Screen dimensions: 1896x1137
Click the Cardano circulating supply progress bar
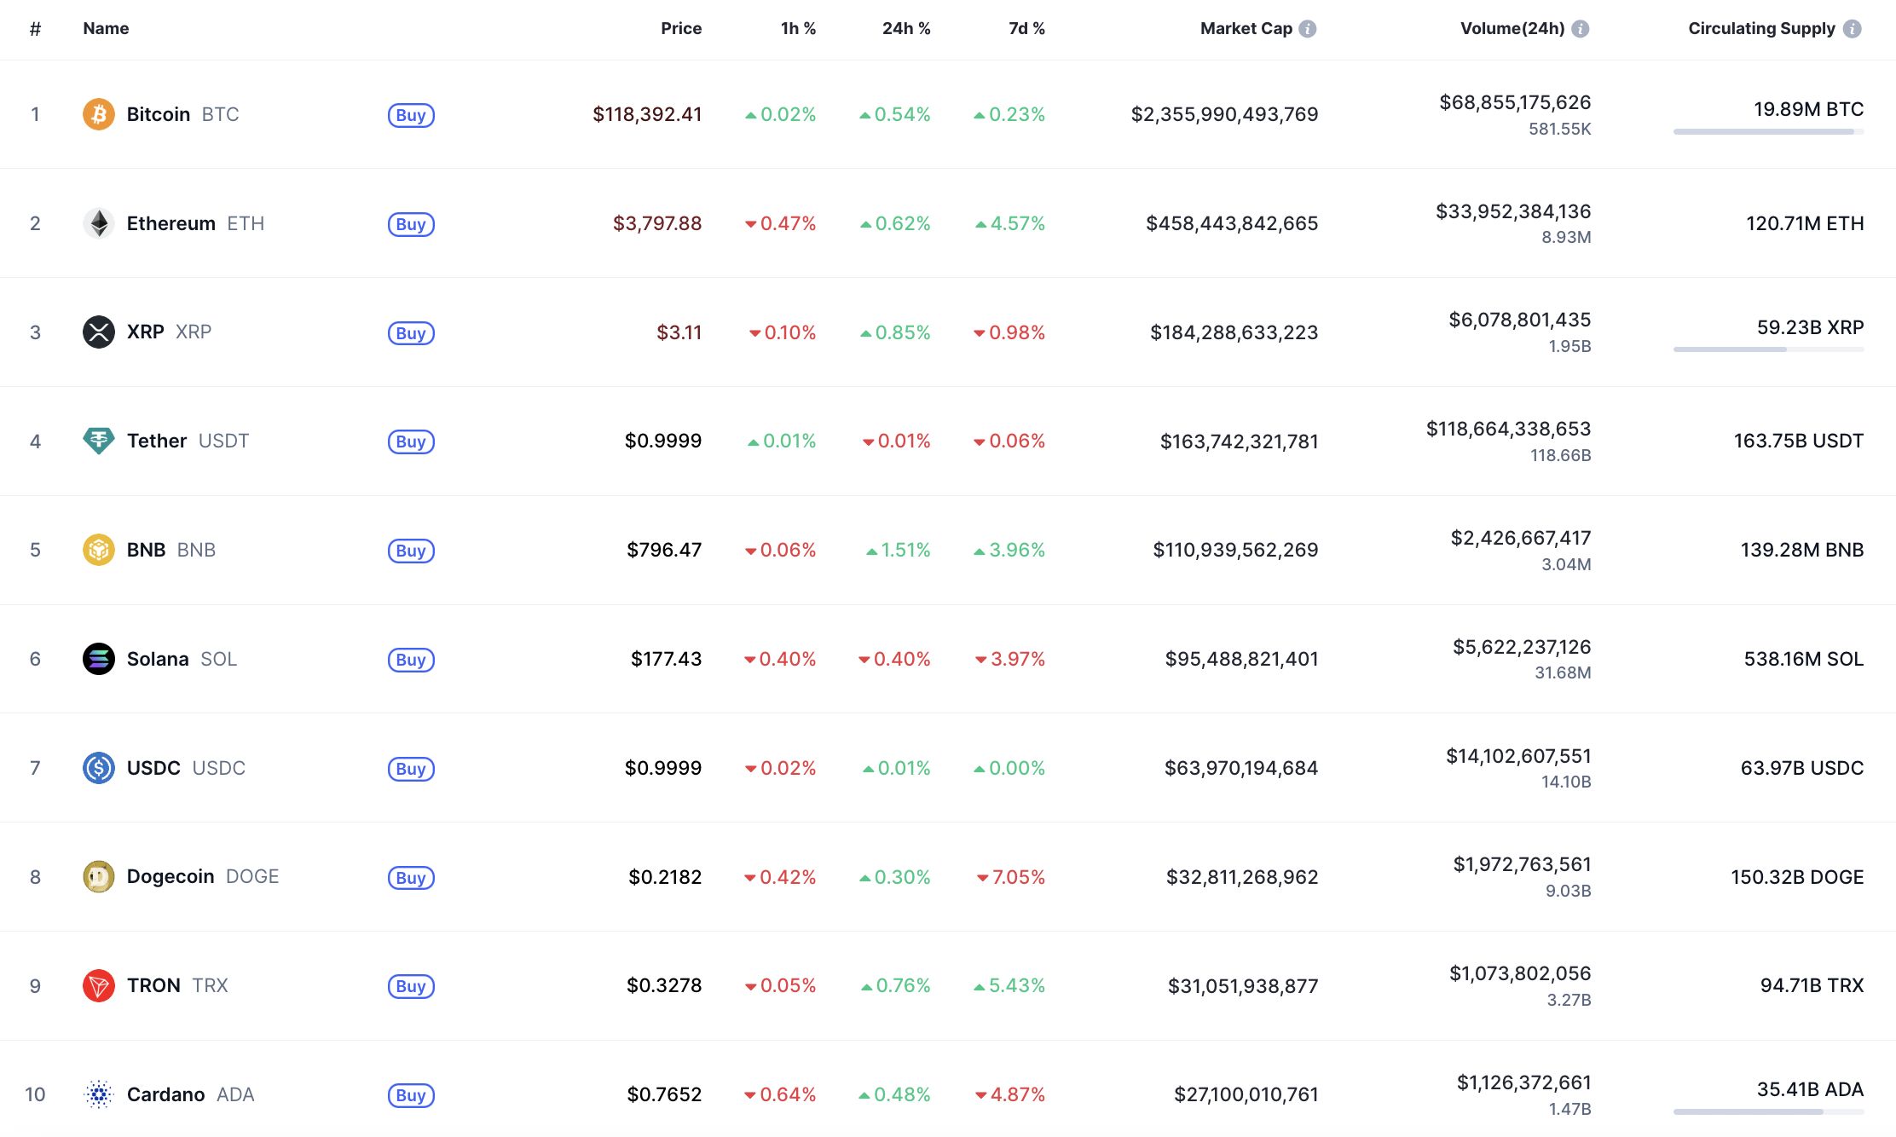click(x=1768, y=1111)
